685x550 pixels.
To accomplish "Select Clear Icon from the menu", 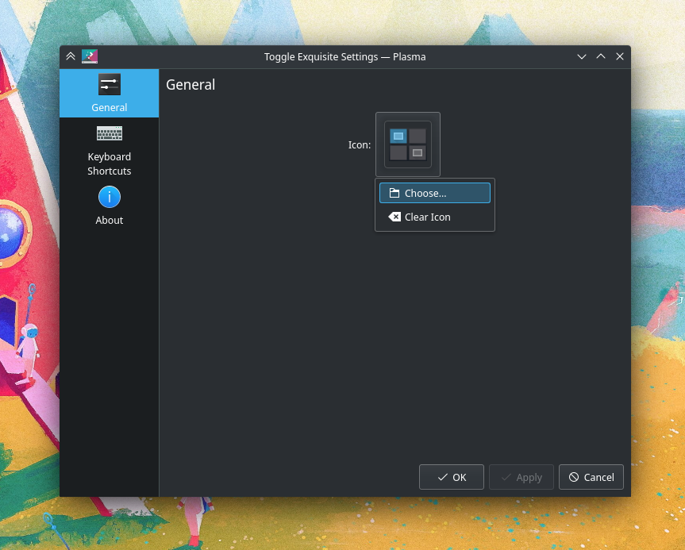I will pos(435,217).
